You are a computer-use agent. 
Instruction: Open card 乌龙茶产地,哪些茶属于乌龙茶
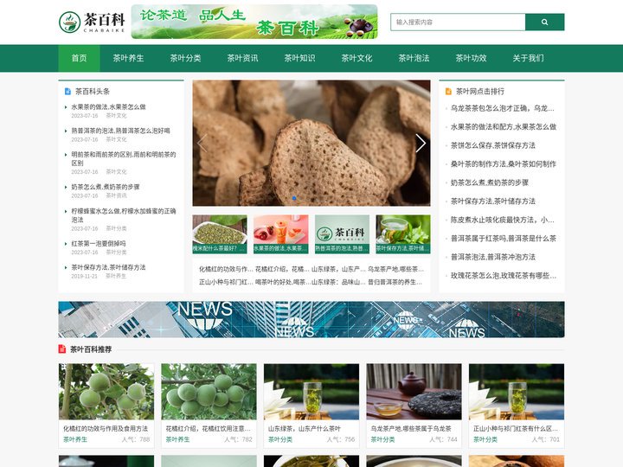pos(414,404)
